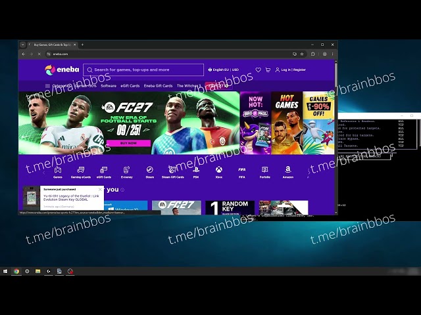Click the search games input field
The height and width of the screenshot is (315, 421).
tap(143, 70)
